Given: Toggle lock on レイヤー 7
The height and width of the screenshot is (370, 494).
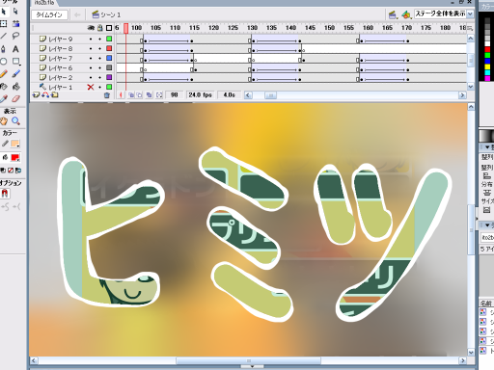Looking at the screenshot, I should [x=100, y=58].
